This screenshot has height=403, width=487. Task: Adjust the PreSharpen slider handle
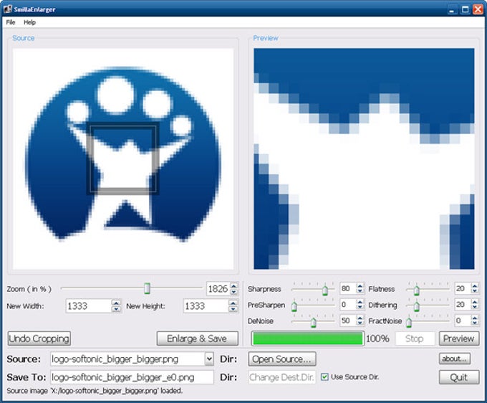[x=294, y=307]
